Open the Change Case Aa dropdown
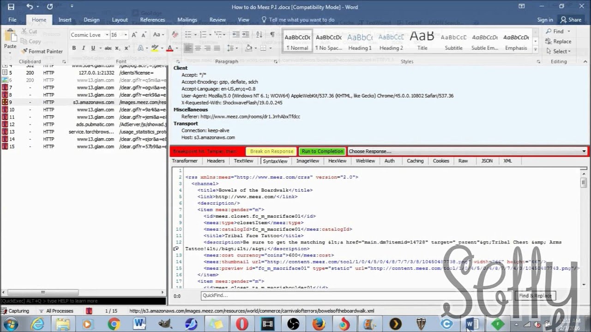The width and height of the screenshot is (591, 332). point(158,35)
